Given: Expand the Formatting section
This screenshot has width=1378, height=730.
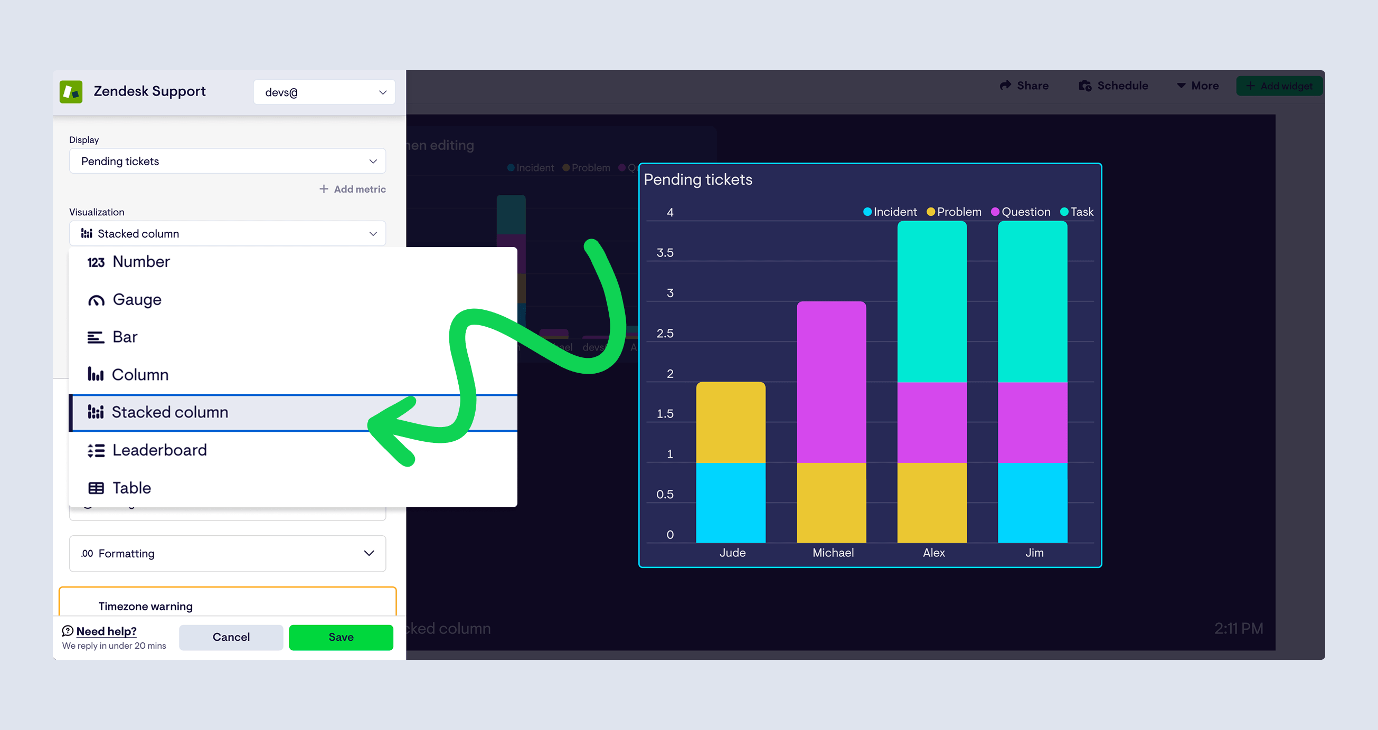Looking at the screenshot, I should (228, 553).
